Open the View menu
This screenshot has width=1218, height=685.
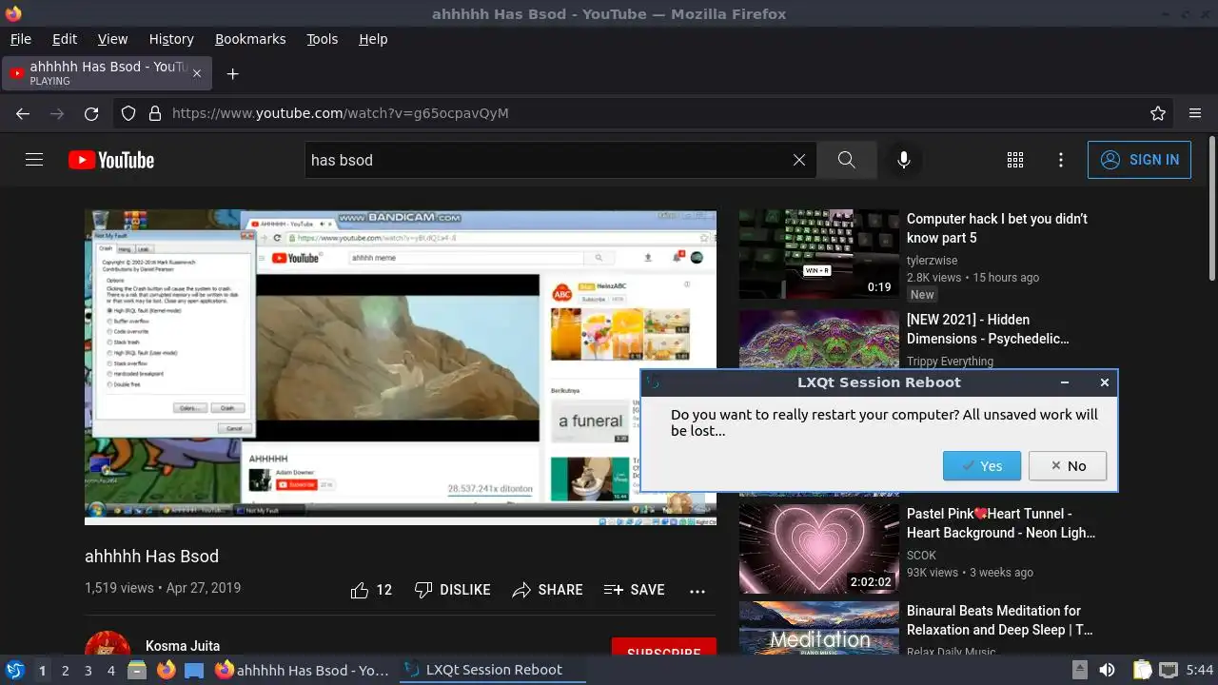tap(112, 39)
